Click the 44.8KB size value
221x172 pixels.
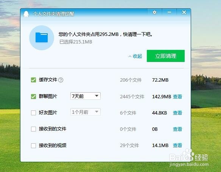tap(159, 113)
